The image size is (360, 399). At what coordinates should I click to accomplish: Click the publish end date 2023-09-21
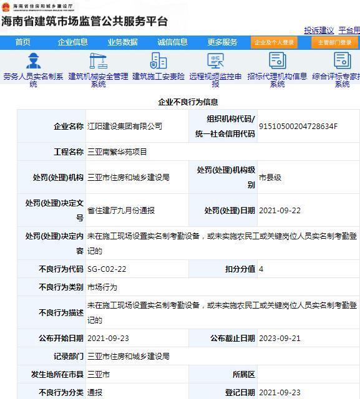pyautogui.click(x=280, y=338)
